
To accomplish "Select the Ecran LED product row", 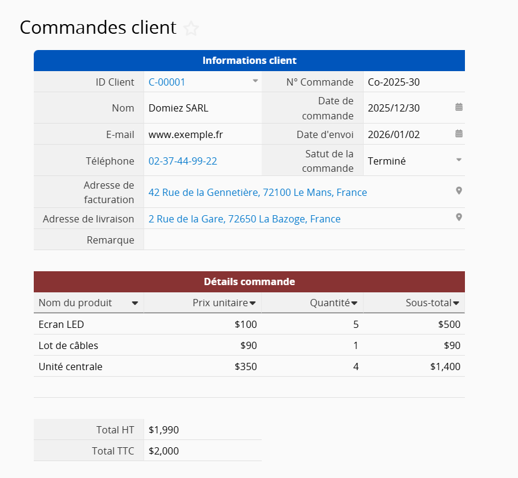I will coord(62,324).
